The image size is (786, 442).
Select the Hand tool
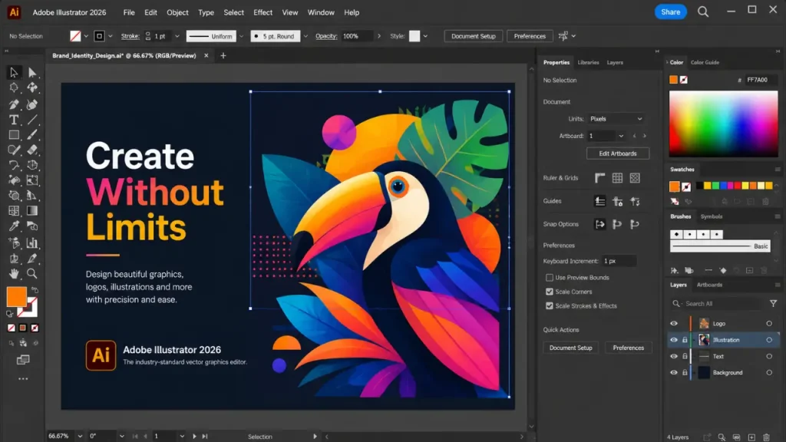14,274
